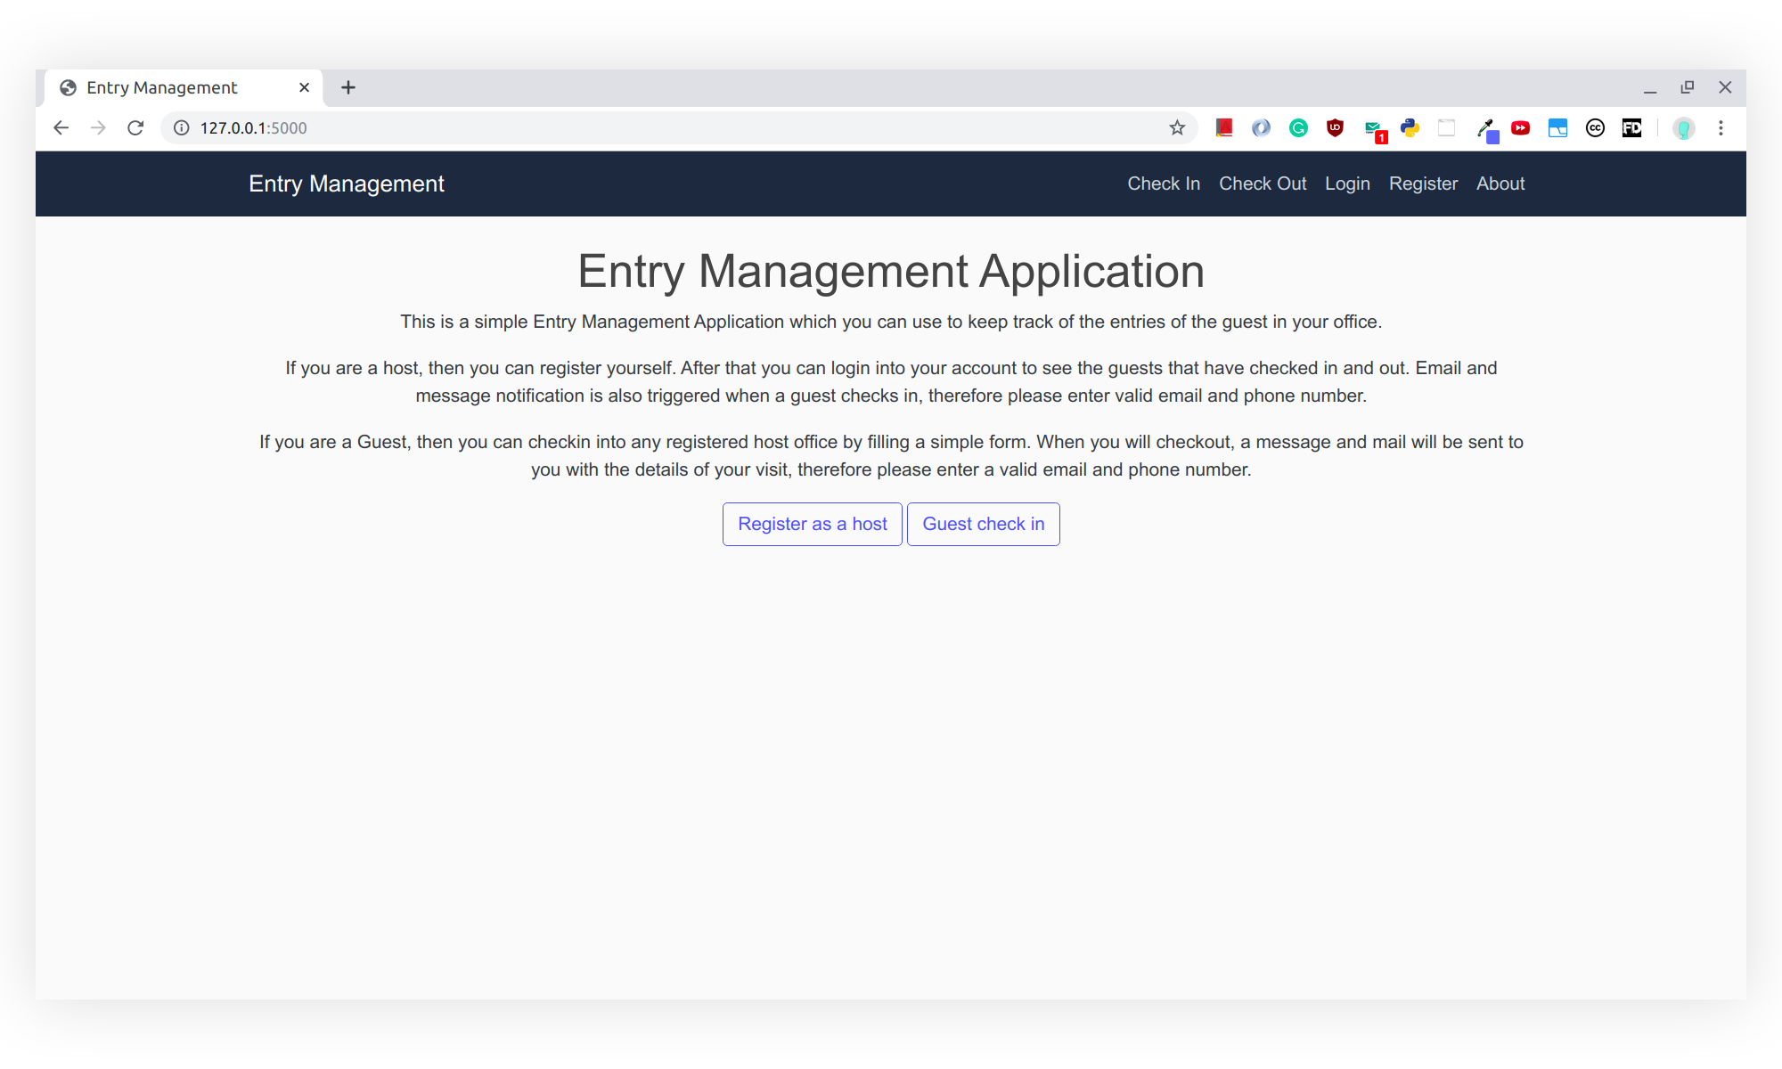Screen dimensions: 1782x1069
Task: Reload the page with the refresh icon
Action: click(x=135, y=127)
